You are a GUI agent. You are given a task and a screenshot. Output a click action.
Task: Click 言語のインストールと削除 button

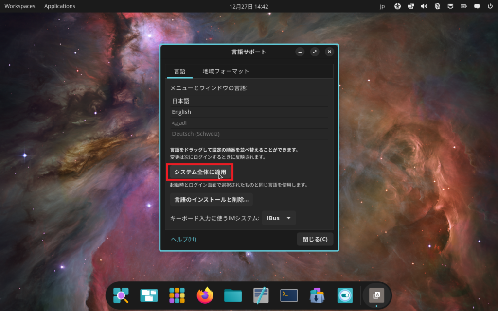coord(211,199)
